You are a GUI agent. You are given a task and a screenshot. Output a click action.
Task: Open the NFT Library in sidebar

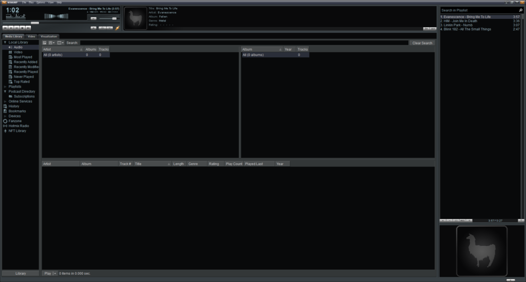pos(17,131)
